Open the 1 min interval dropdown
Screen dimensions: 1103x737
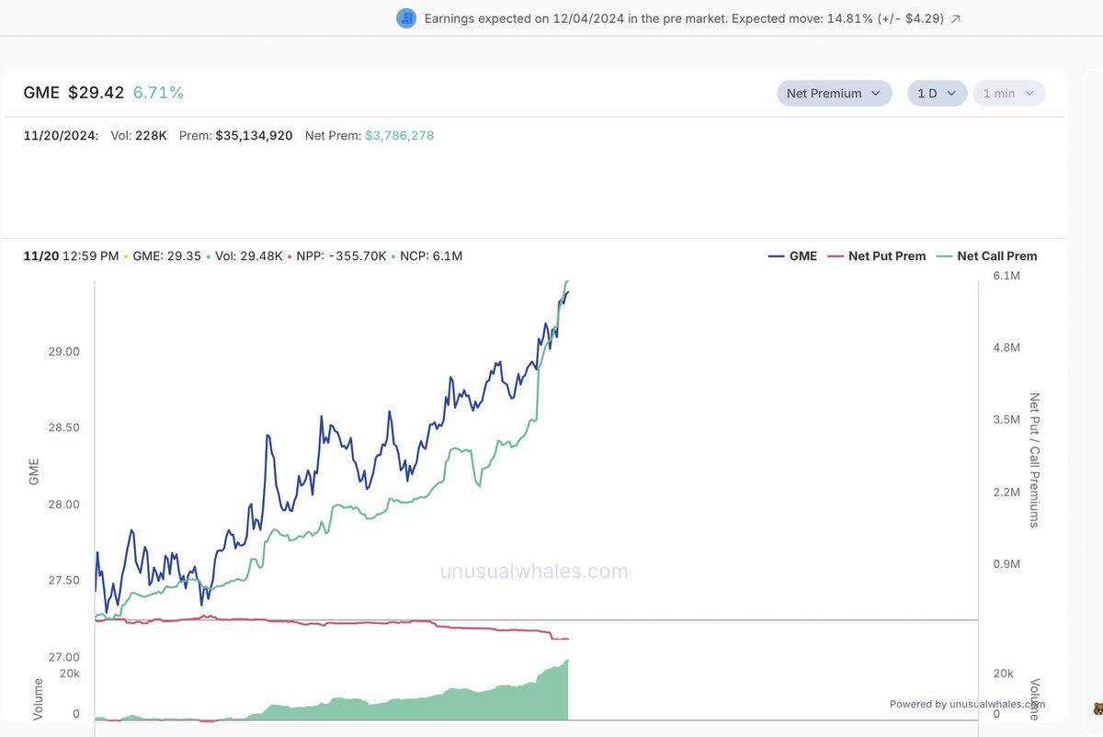tap(1008, 93)
